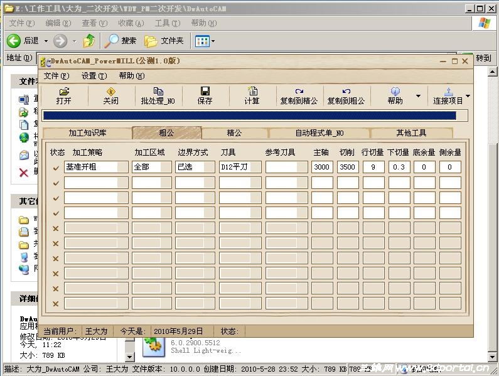Click Explorer's vertical scrollbar up arrow
The width and height of the screenshot is (499, 376).
(492, 72)
